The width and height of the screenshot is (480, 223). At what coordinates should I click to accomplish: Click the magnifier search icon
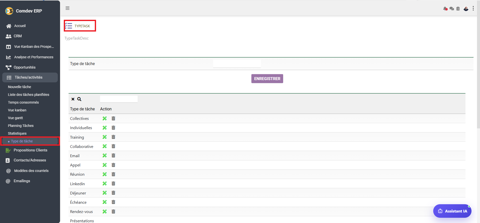click(79, 99)
